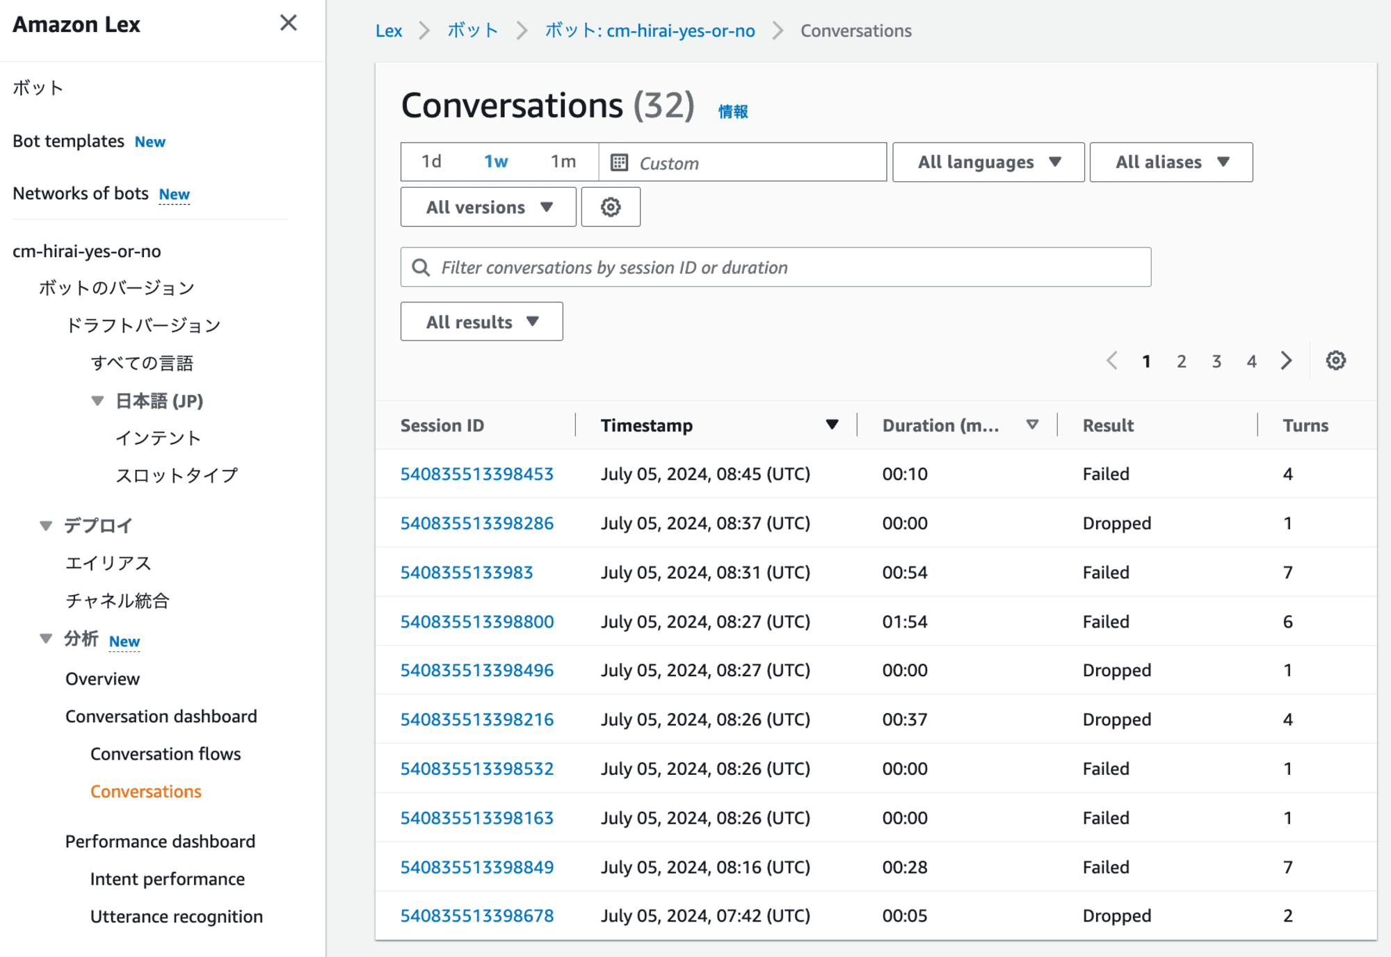
Task: Open the All aliases dropdown
Action: [x=1171, y=162]
